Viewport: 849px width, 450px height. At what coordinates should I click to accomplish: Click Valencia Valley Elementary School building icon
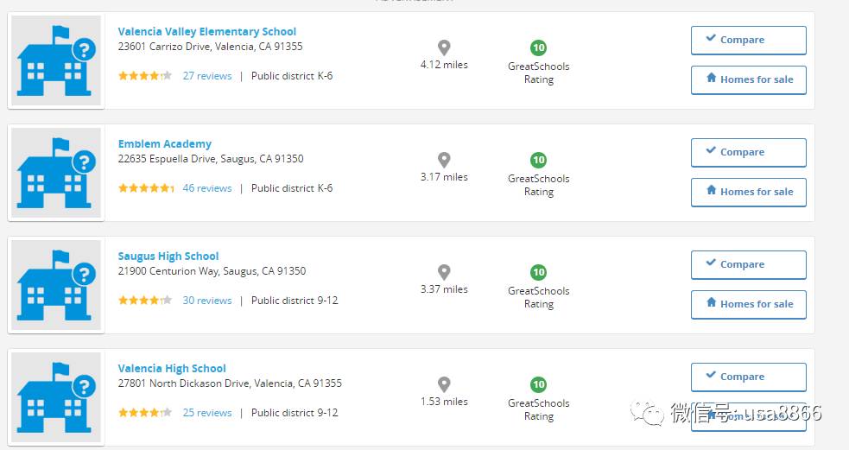(x=56, y=60)
